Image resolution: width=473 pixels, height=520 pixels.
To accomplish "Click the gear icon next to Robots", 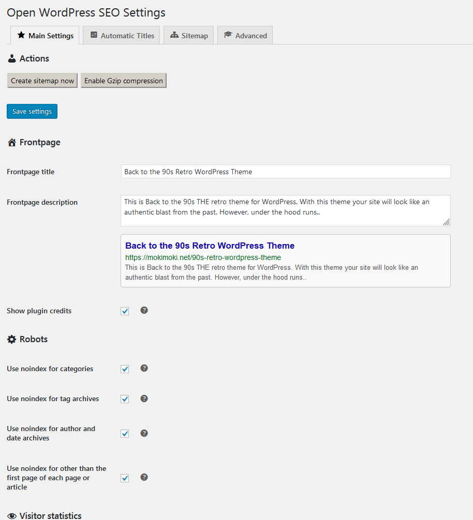I will pyautogui.click(x=11, y=340).
